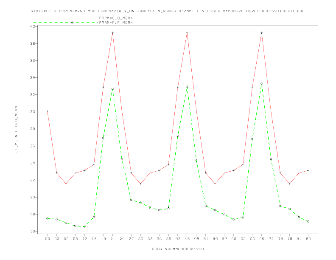Click x-axis tick label 24
The image size is (336, 260).
pos(122,239)
